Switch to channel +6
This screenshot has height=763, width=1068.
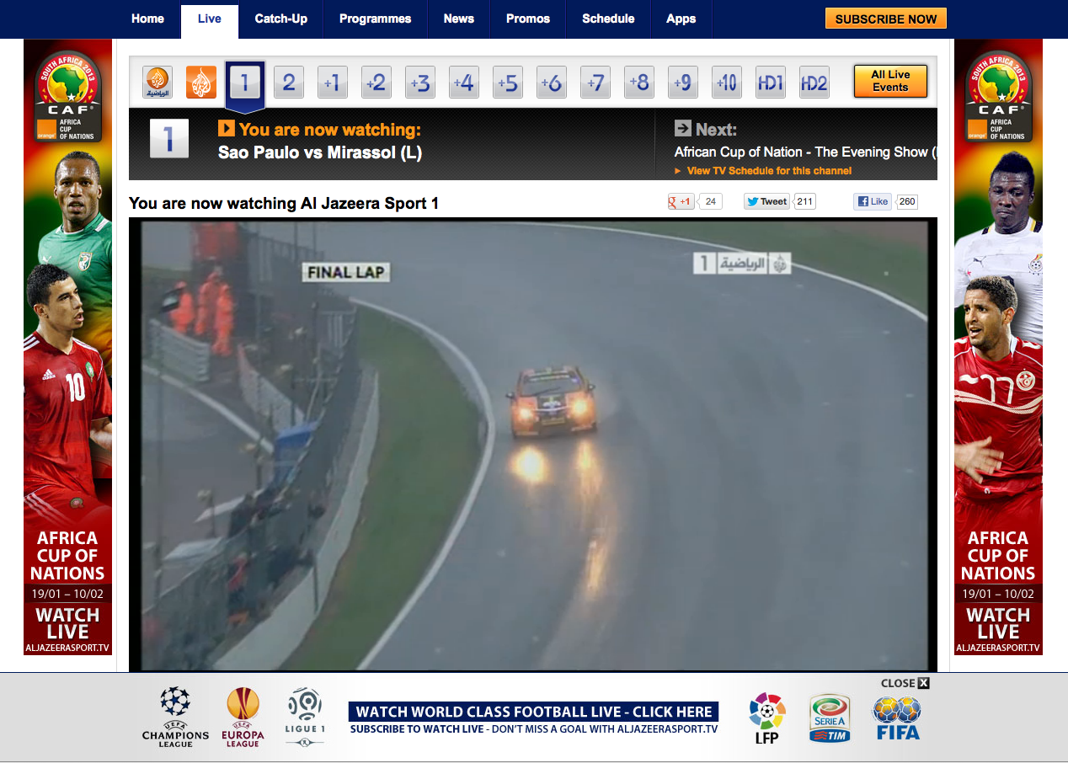coord(552,83)
